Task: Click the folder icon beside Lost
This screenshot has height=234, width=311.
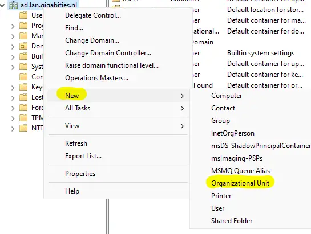Action: pyautogui.click(x=23, y=97)
